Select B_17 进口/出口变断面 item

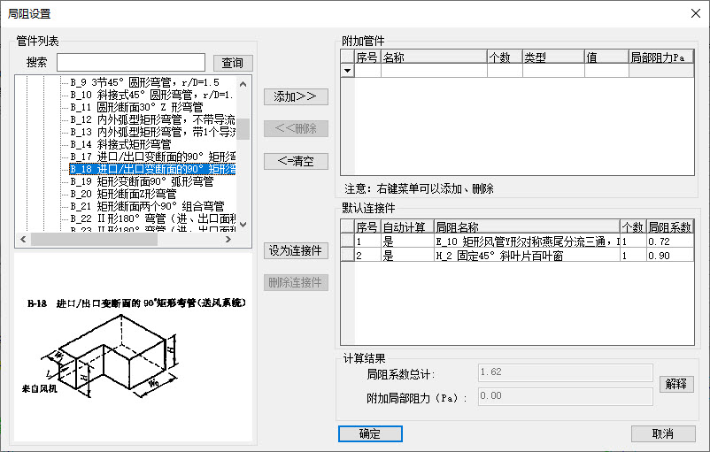152,157
